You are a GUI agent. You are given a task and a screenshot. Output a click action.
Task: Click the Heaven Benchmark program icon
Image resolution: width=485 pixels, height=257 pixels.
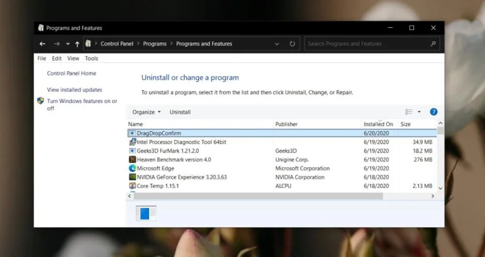pyautogui.click(x=132, y=160)
